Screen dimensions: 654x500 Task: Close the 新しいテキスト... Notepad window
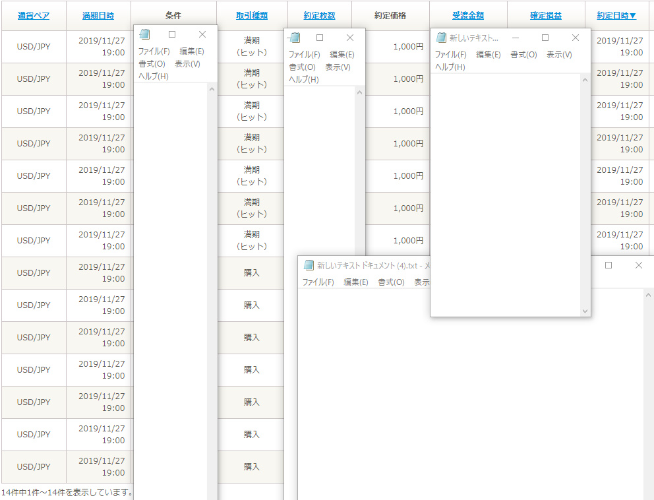coord(576,38)
